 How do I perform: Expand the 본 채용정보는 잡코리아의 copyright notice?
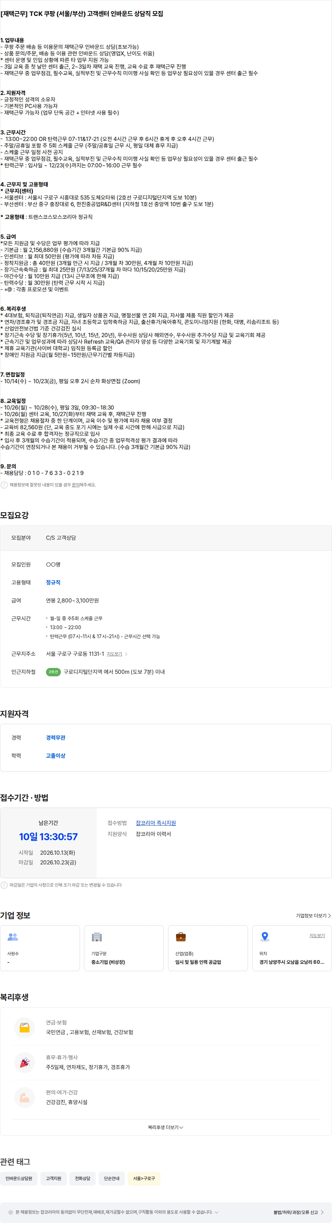point(216,1212)
